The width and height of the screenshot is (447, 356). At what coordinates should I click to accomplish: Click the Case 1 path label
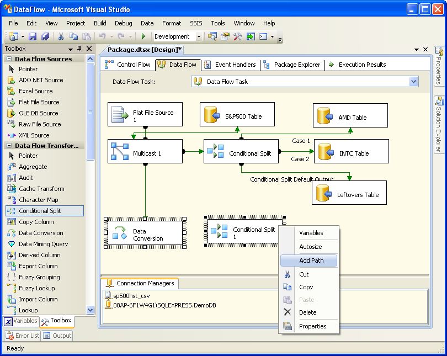(x=301, y=141)
